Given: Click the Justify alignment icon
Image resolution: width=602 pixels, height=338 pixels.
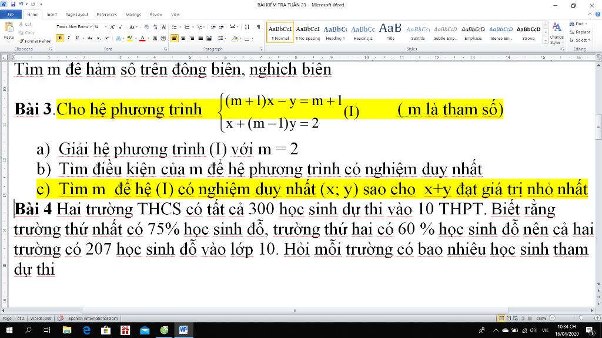Looking at the screenshot, I should 200,38.
